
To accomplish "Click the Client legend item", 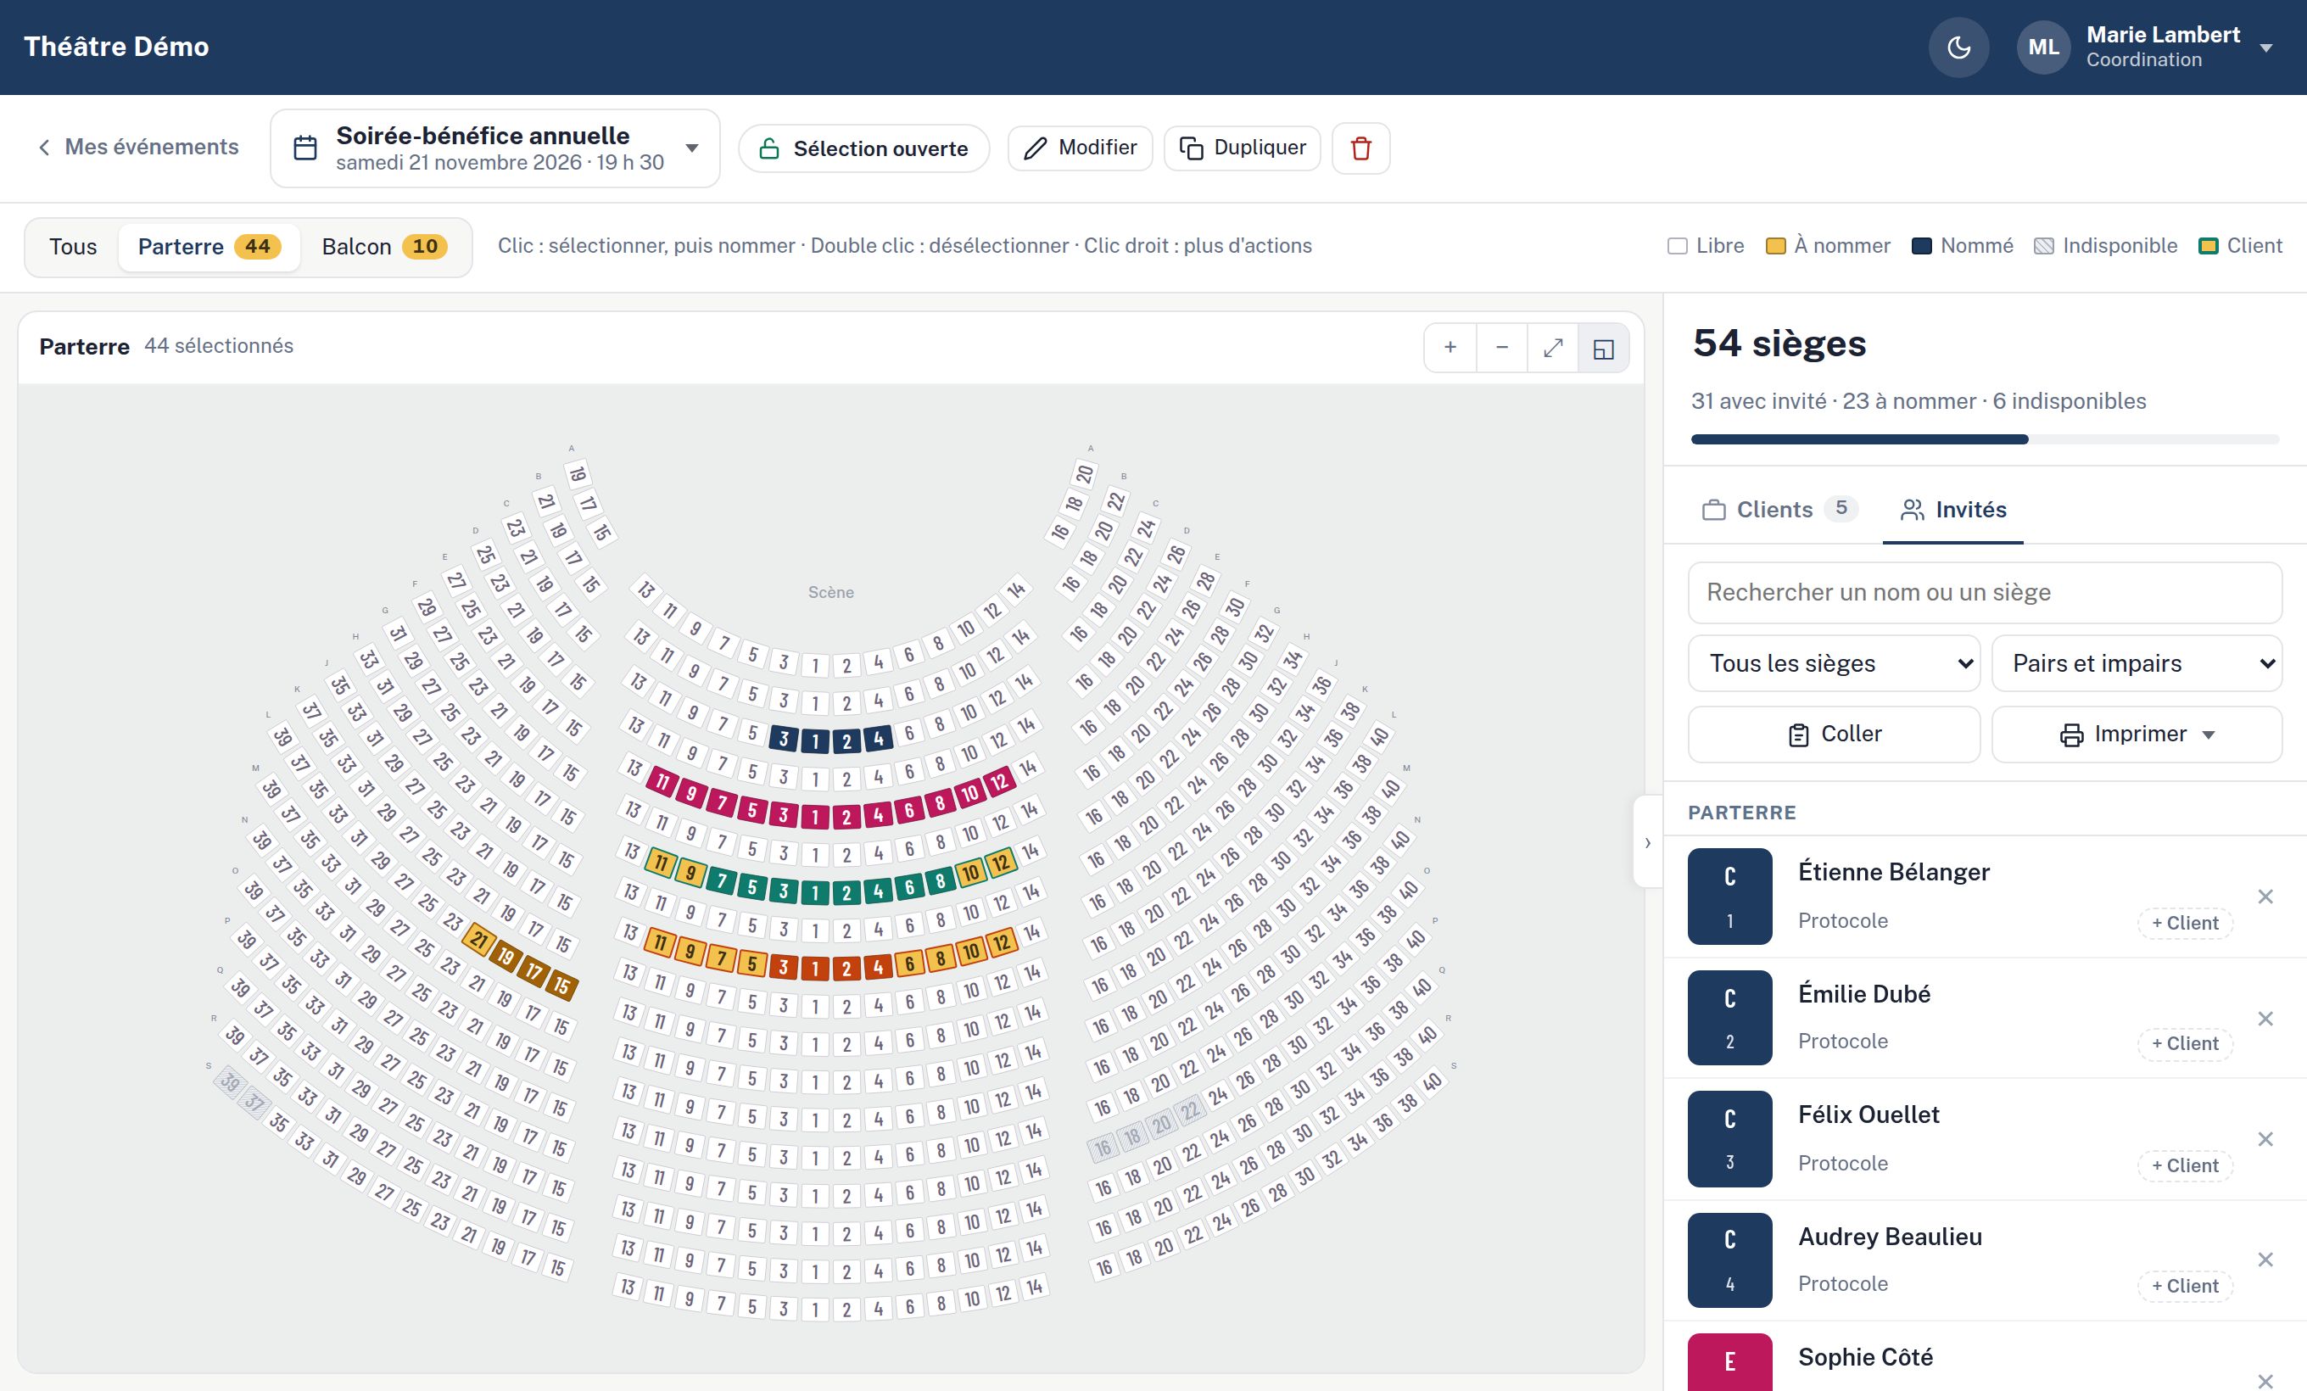I will pyautogui.click(x=2241, y=246).
